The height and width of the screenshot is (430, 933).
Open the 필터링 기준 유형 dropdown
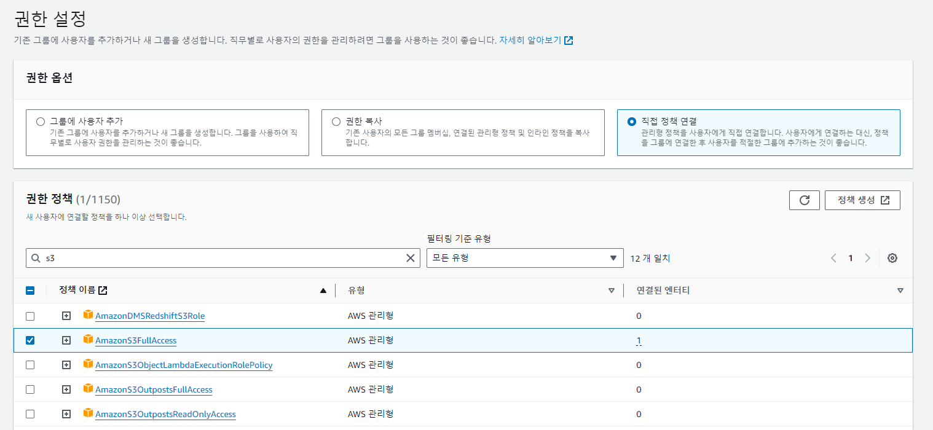(x=525, y=258)
